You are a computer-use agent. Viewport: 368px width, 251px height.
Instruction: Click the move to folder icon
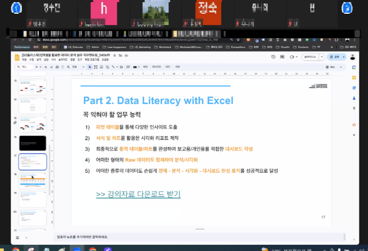121,55
